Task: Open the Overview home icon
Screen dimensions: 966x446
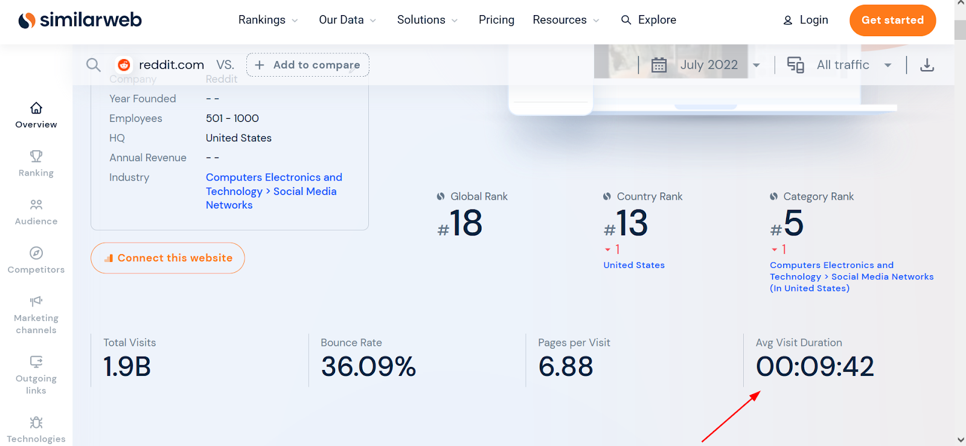Action: (x=36, y=108)
